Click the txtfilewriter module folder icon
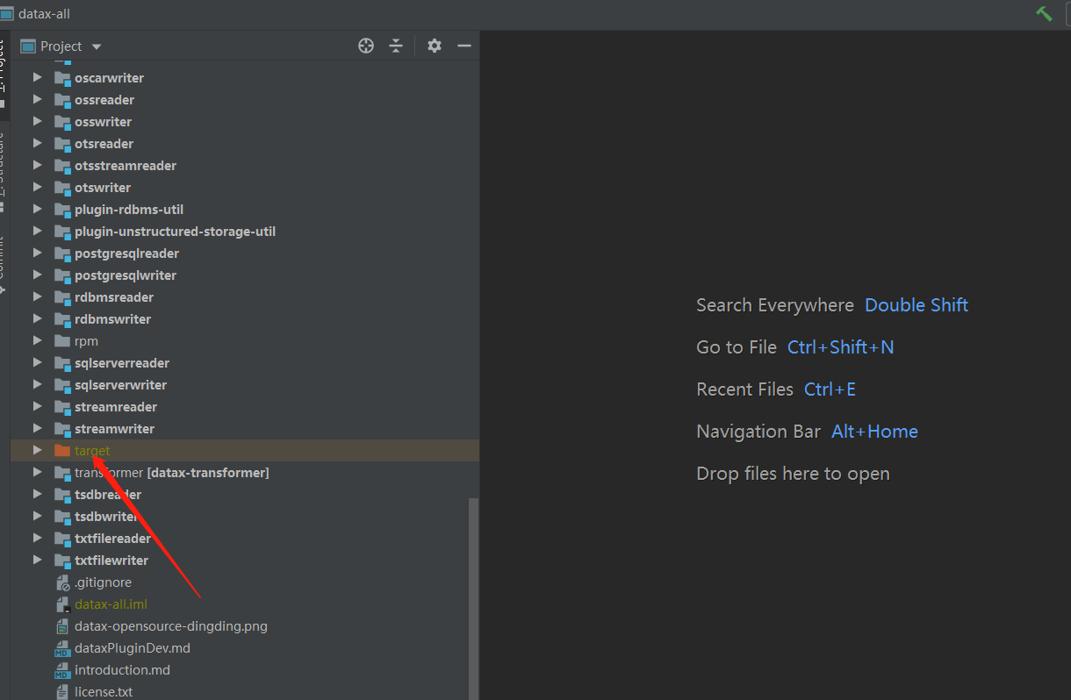 coord(62,561)
